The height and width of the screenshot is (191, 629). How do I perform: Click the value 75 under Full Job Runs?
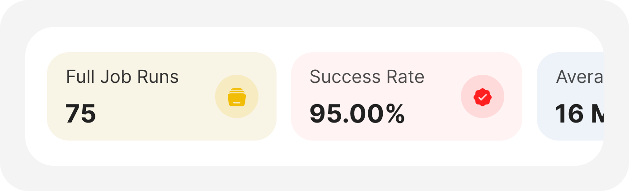81,114
